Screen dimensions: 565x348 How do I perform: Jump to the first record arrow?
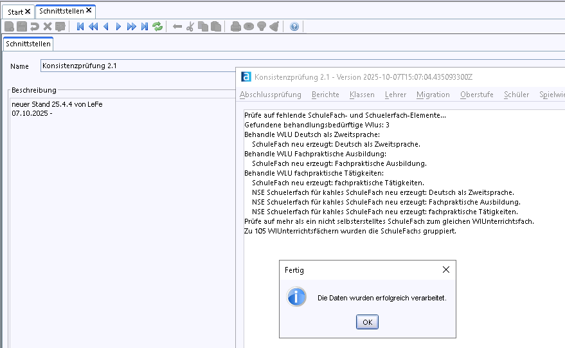click(x=80, y=26)
